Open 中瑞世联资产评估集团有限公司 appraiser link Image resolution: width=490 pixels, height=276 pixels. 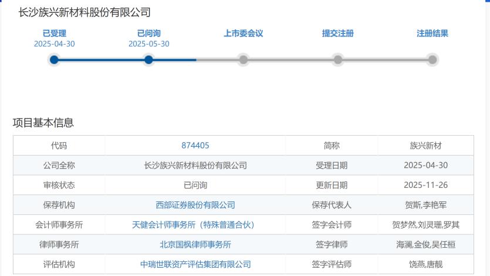(x=195, y=265)
